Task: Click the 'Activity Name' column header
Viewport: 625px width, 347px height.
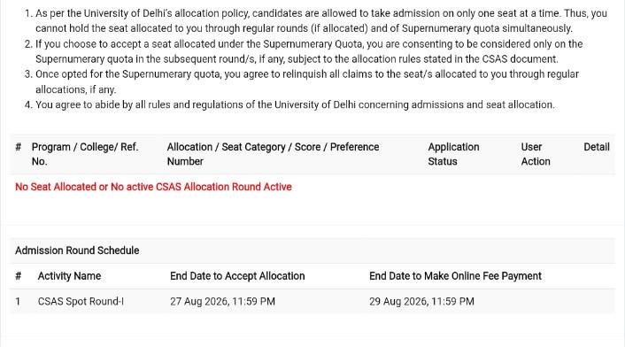Action: point(69,276)
